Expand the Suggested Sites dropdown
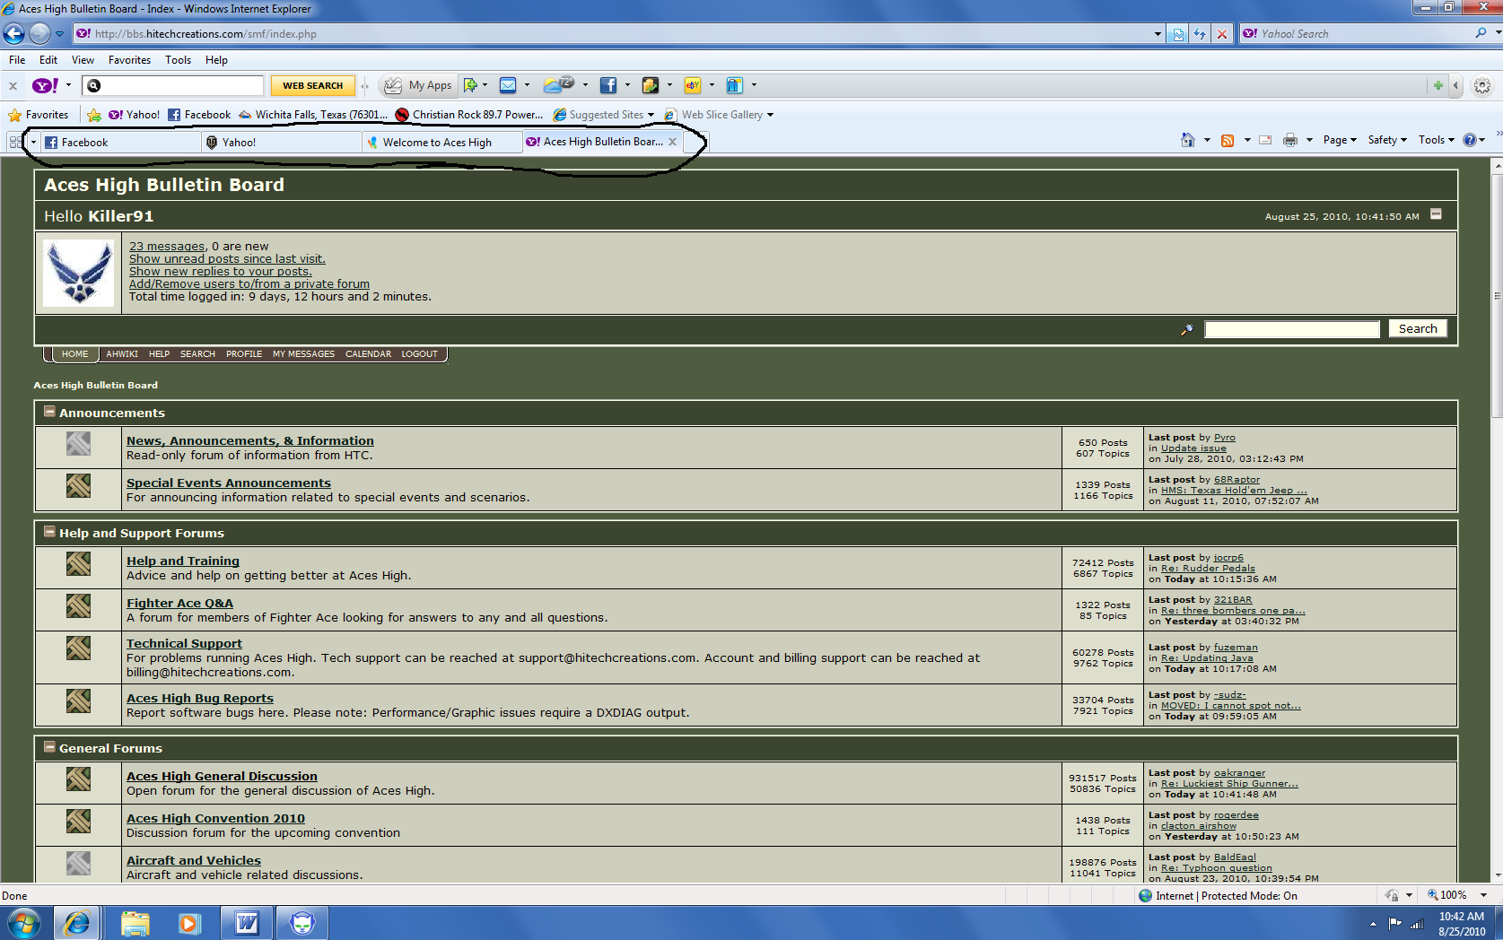This screenshot has width=1503, height=940. pyautogui.click(x=651, y=115)
